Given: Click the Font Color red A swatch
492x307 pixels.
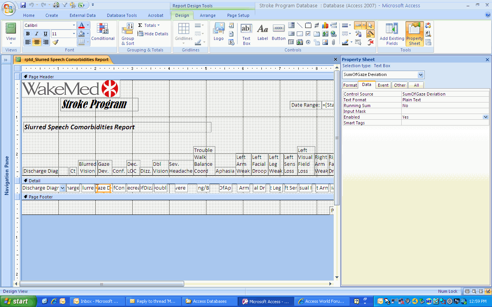Looking at the screenshot, I should pos(81,25).
